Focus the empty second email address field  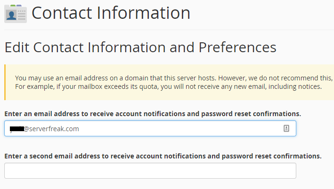coord(150,171)
